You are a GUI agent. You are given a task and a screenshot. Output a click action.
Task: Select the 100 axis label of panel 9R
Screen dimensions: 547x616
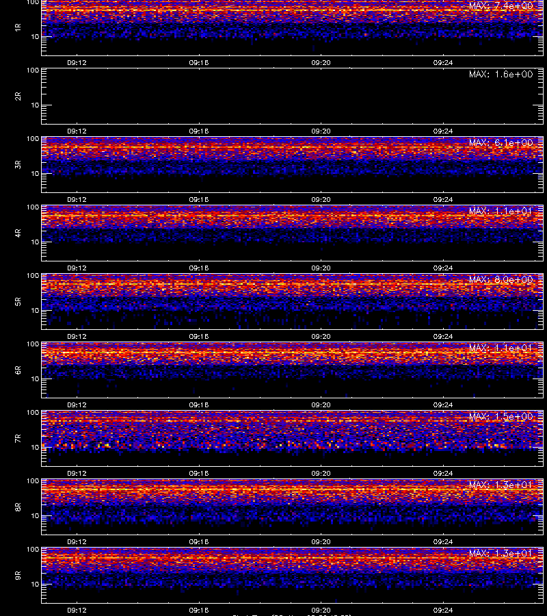pos(33,550)
